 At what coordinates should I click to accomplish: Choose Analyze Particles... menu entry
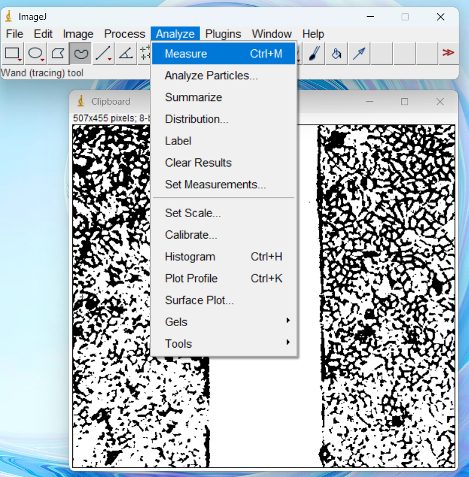click(223, 75)
